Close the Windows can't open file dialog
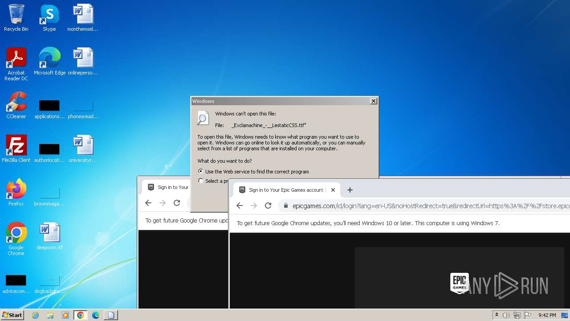570x321 pixels. coord(373,101)
